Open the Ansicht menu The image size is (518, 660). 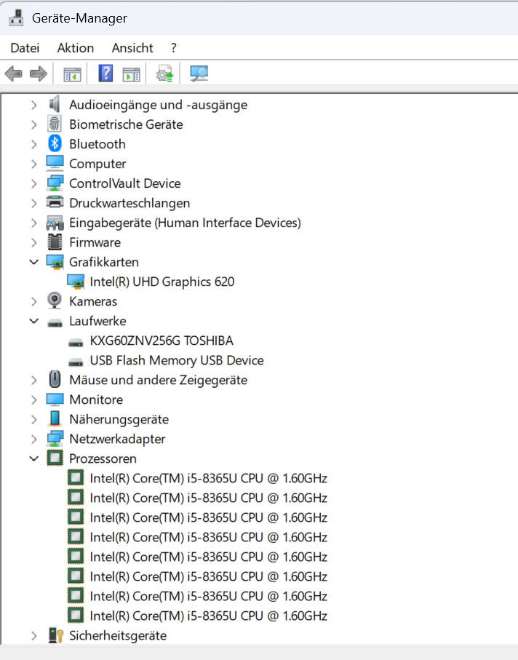pyautogui.click(x=132, y=48)
